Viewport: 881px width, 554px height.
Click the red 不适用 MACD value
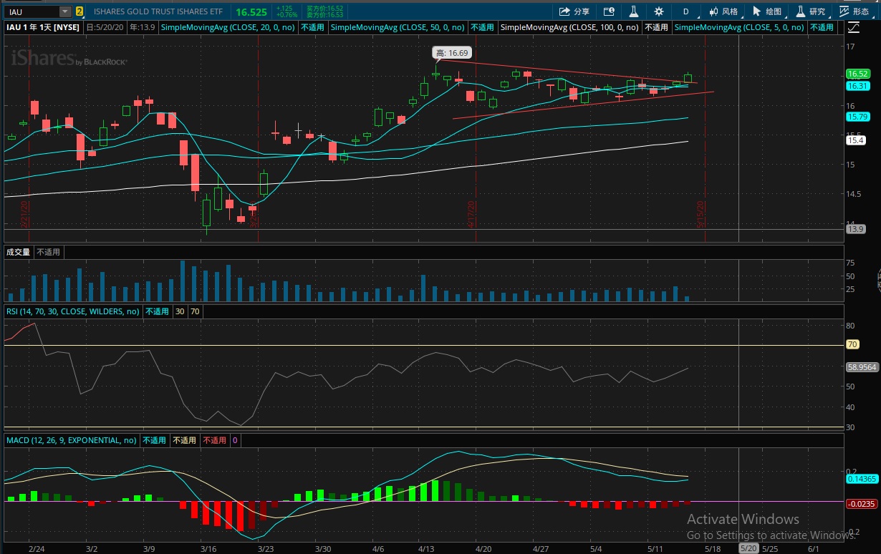[x=214, y=440]
